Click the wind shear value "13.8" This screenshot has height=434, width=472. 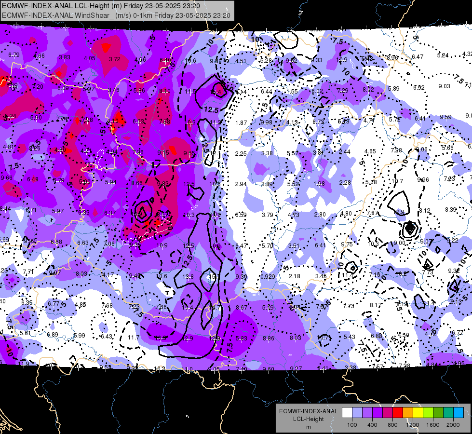click(x=188, y=276)
